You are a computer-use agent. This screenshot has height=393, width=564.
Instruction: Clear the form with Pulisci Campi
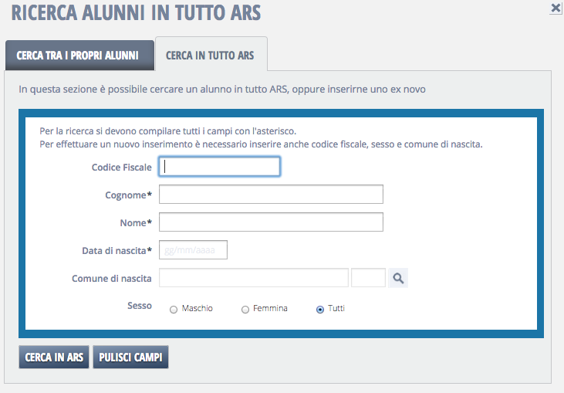tap(130, 357)
